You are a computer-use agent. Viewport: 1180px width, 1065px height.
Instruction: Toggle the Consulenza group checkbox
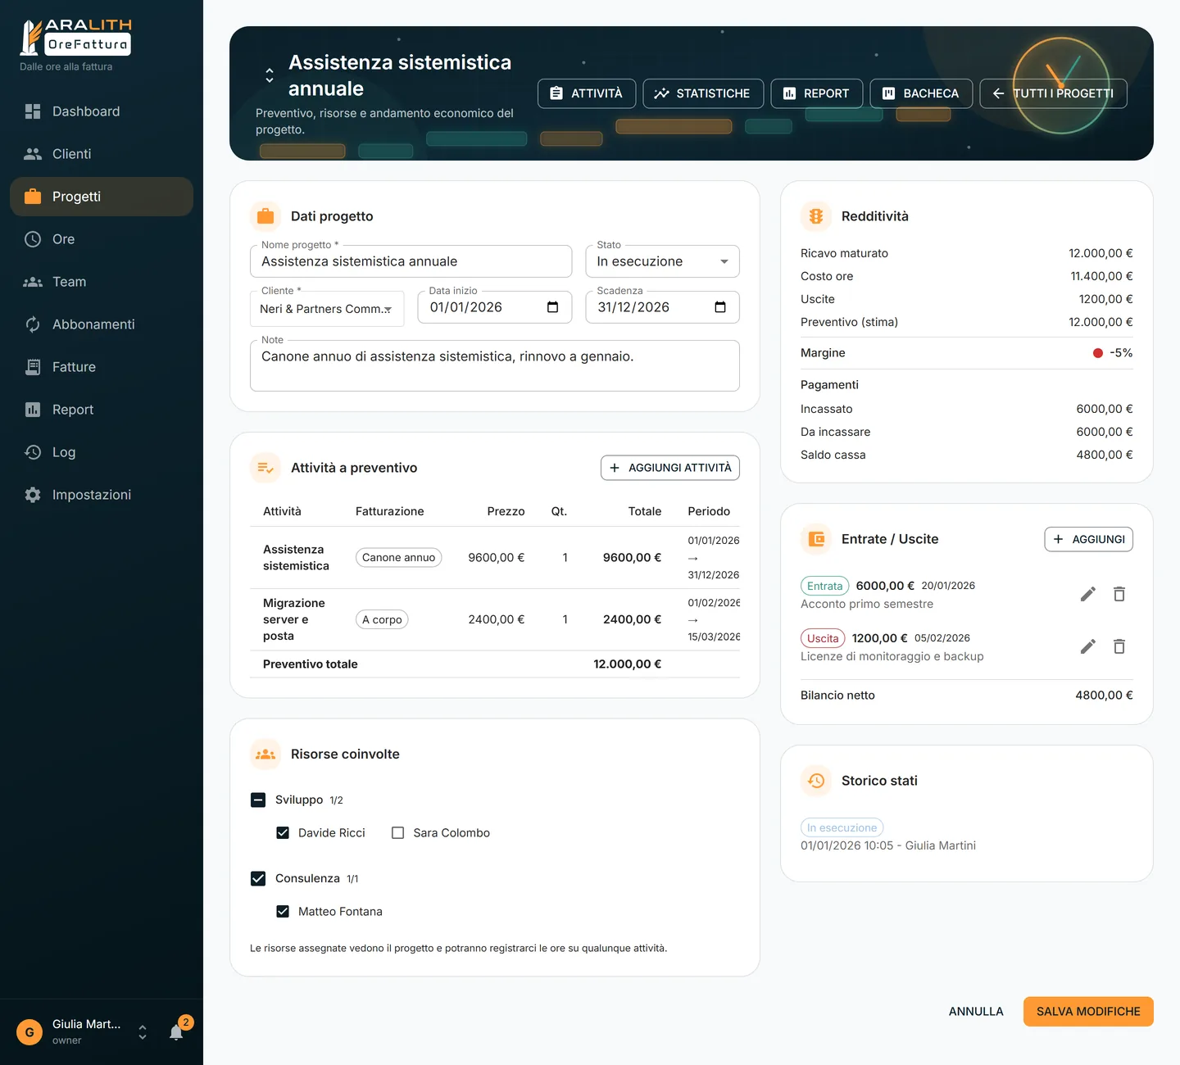(x=258, y=878)
